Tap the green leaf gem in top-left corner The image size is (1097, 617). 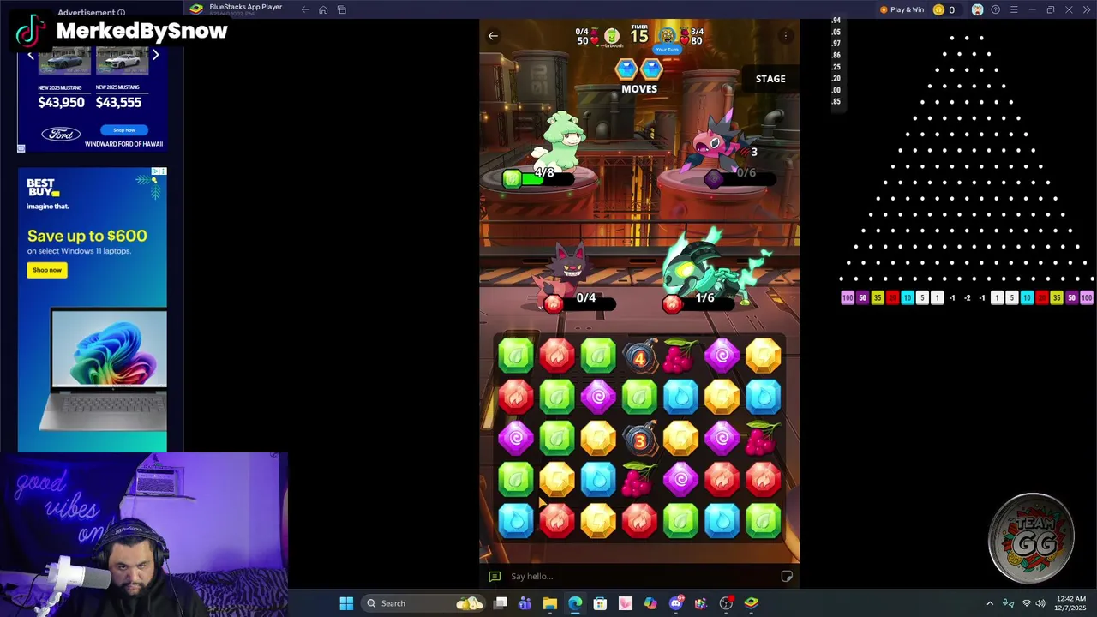click(x=516, y=356)
